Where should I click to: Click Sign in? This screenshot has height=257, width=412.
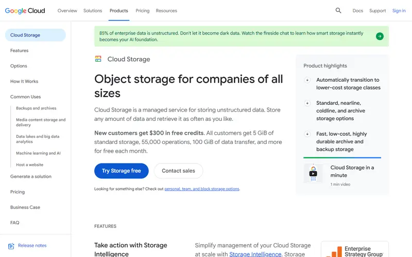[399, 11]
